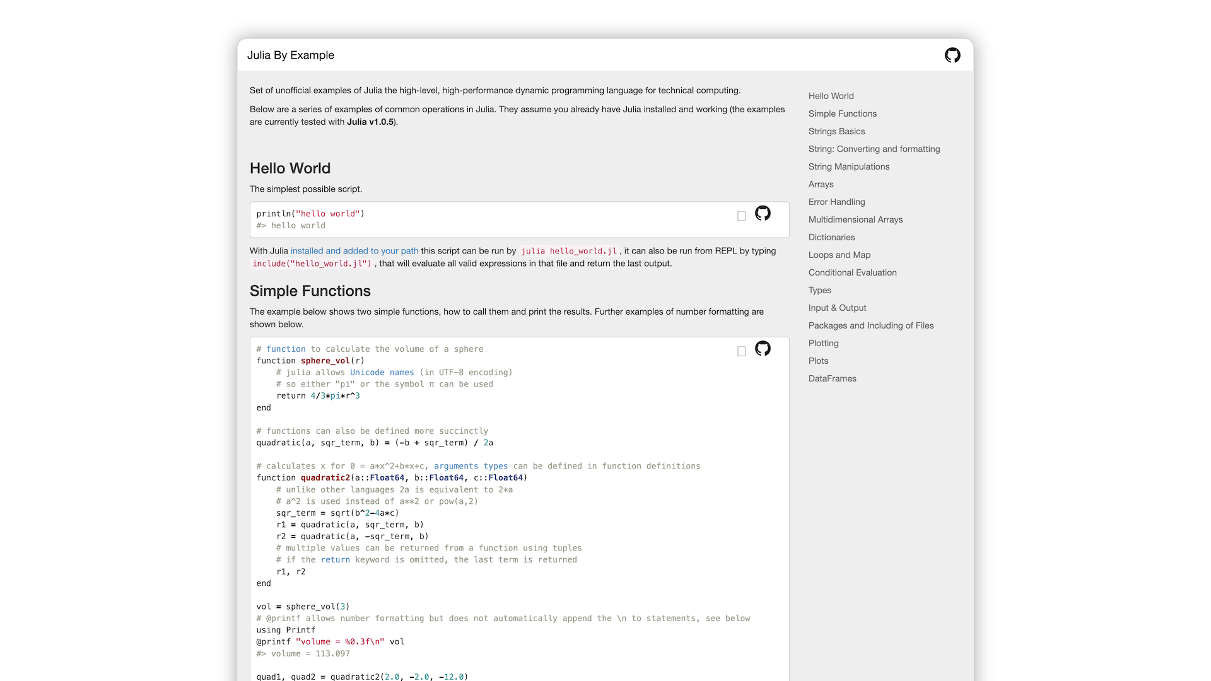The image size is (1211, 681).
Task: Click 'function sphere_vol(r)' code line
Action: point(310,361)
